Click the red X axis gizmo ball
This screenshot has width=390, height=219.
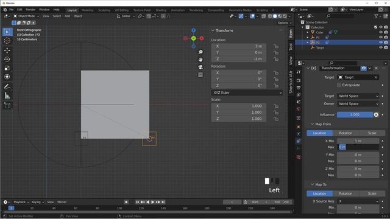click(202, 38)
